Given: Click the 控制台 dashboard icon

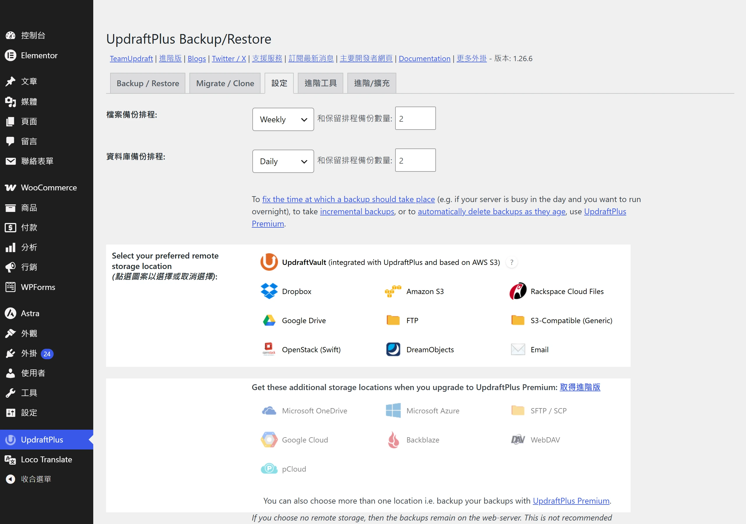Looking at the screenshot, I should tap(10, 36).
